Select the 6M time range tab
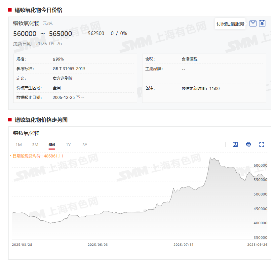The width and height of the screenshot is (273, 262). (52, 145)
